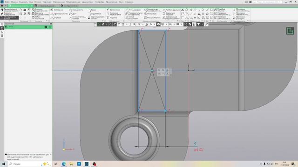Select the Дуга arc tool

[73, 14]
